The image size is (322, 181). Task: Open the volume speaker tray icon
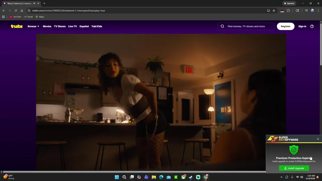pos(302,177)
